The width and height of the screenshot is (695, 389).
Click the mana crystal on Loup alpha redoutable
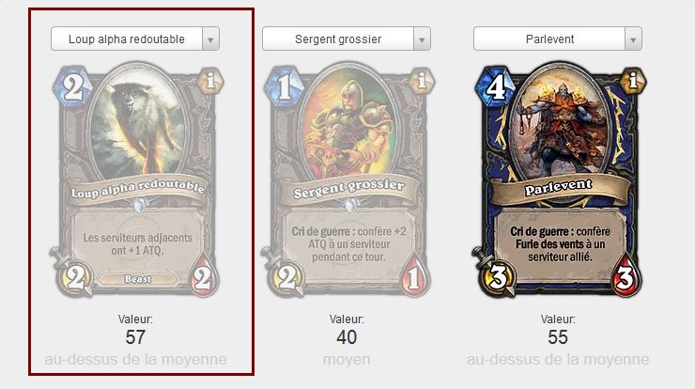(73, 86)
